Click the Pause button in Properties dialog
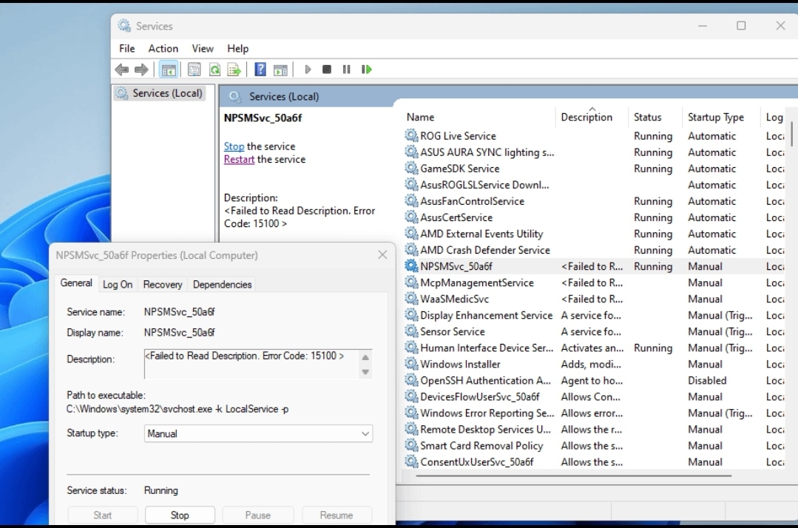 258,515
